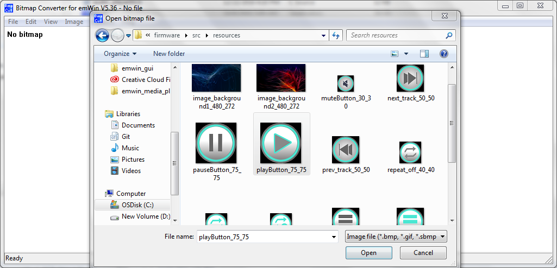Click the Open button
Viewport: 557px width, 268px height.
click(x=369, y=253)
